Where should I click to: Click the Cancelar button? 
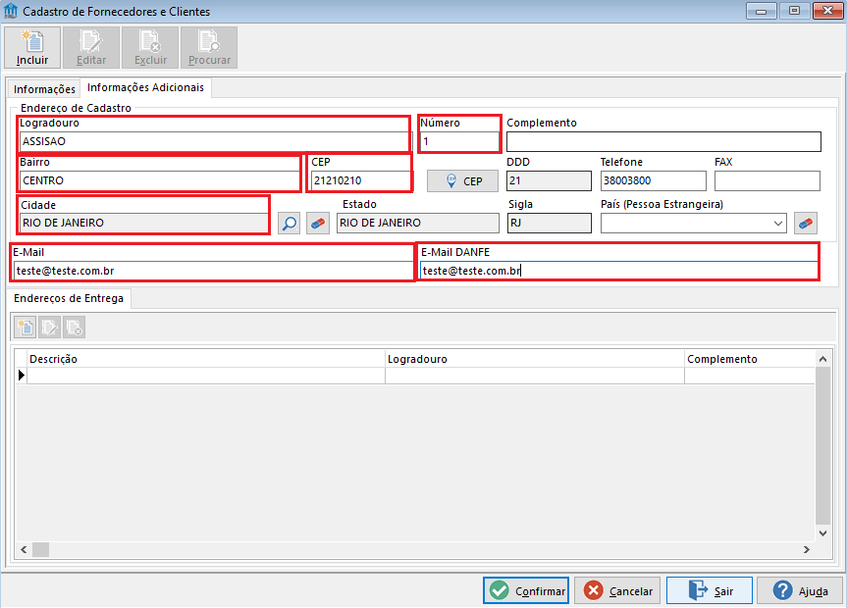(618, 590)
